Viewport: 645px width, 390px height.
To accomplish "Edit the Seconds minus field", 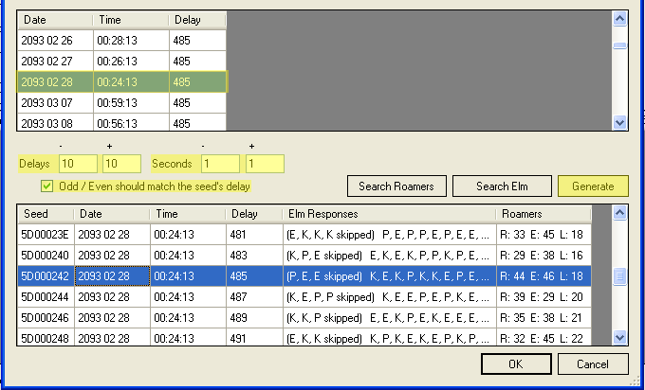I will (x=220, y=164).
